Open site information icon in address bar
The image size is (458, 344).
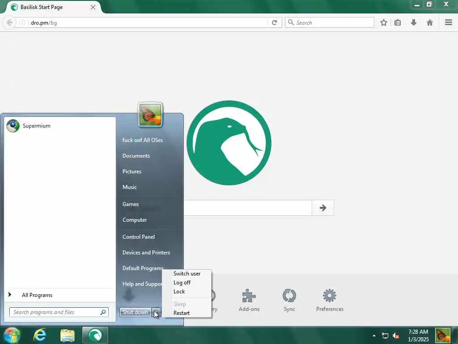[x=22, y=22]
